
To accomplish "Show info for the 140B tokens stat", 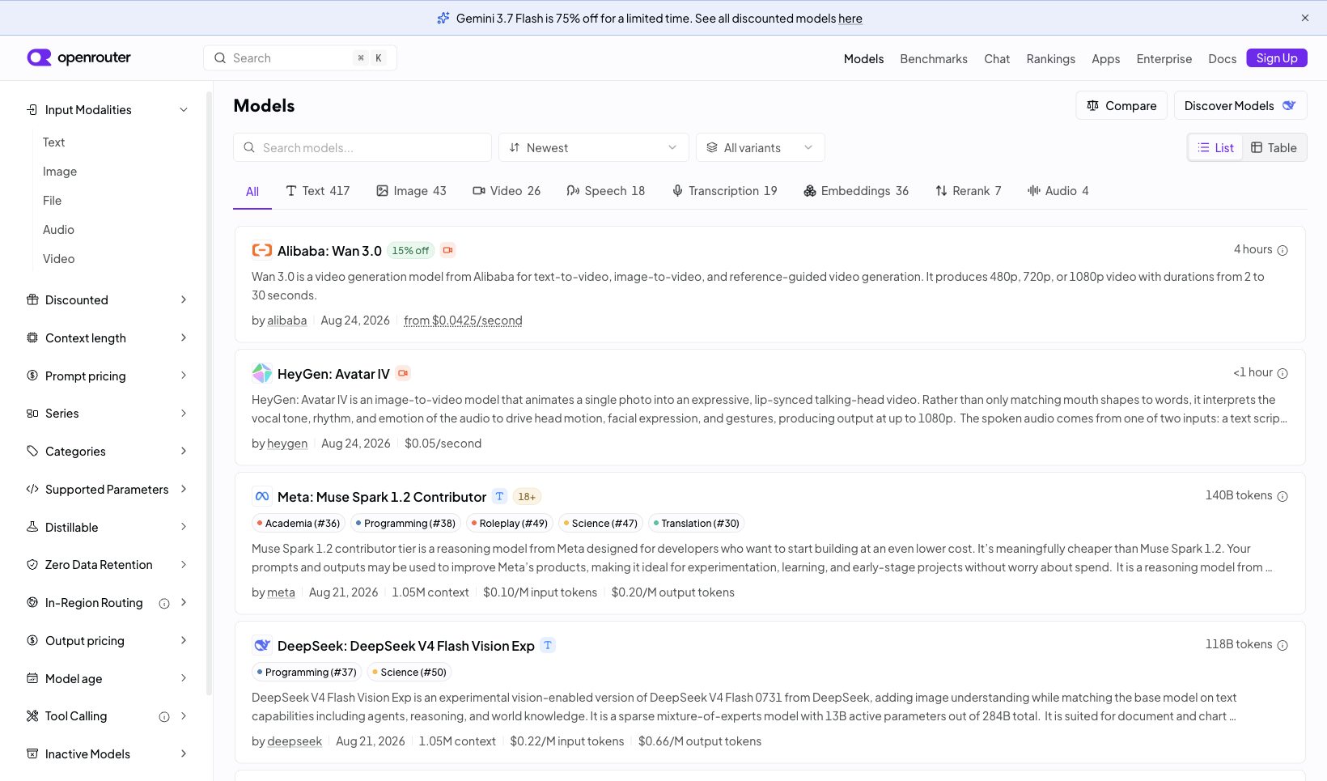I will (1282, 496).
